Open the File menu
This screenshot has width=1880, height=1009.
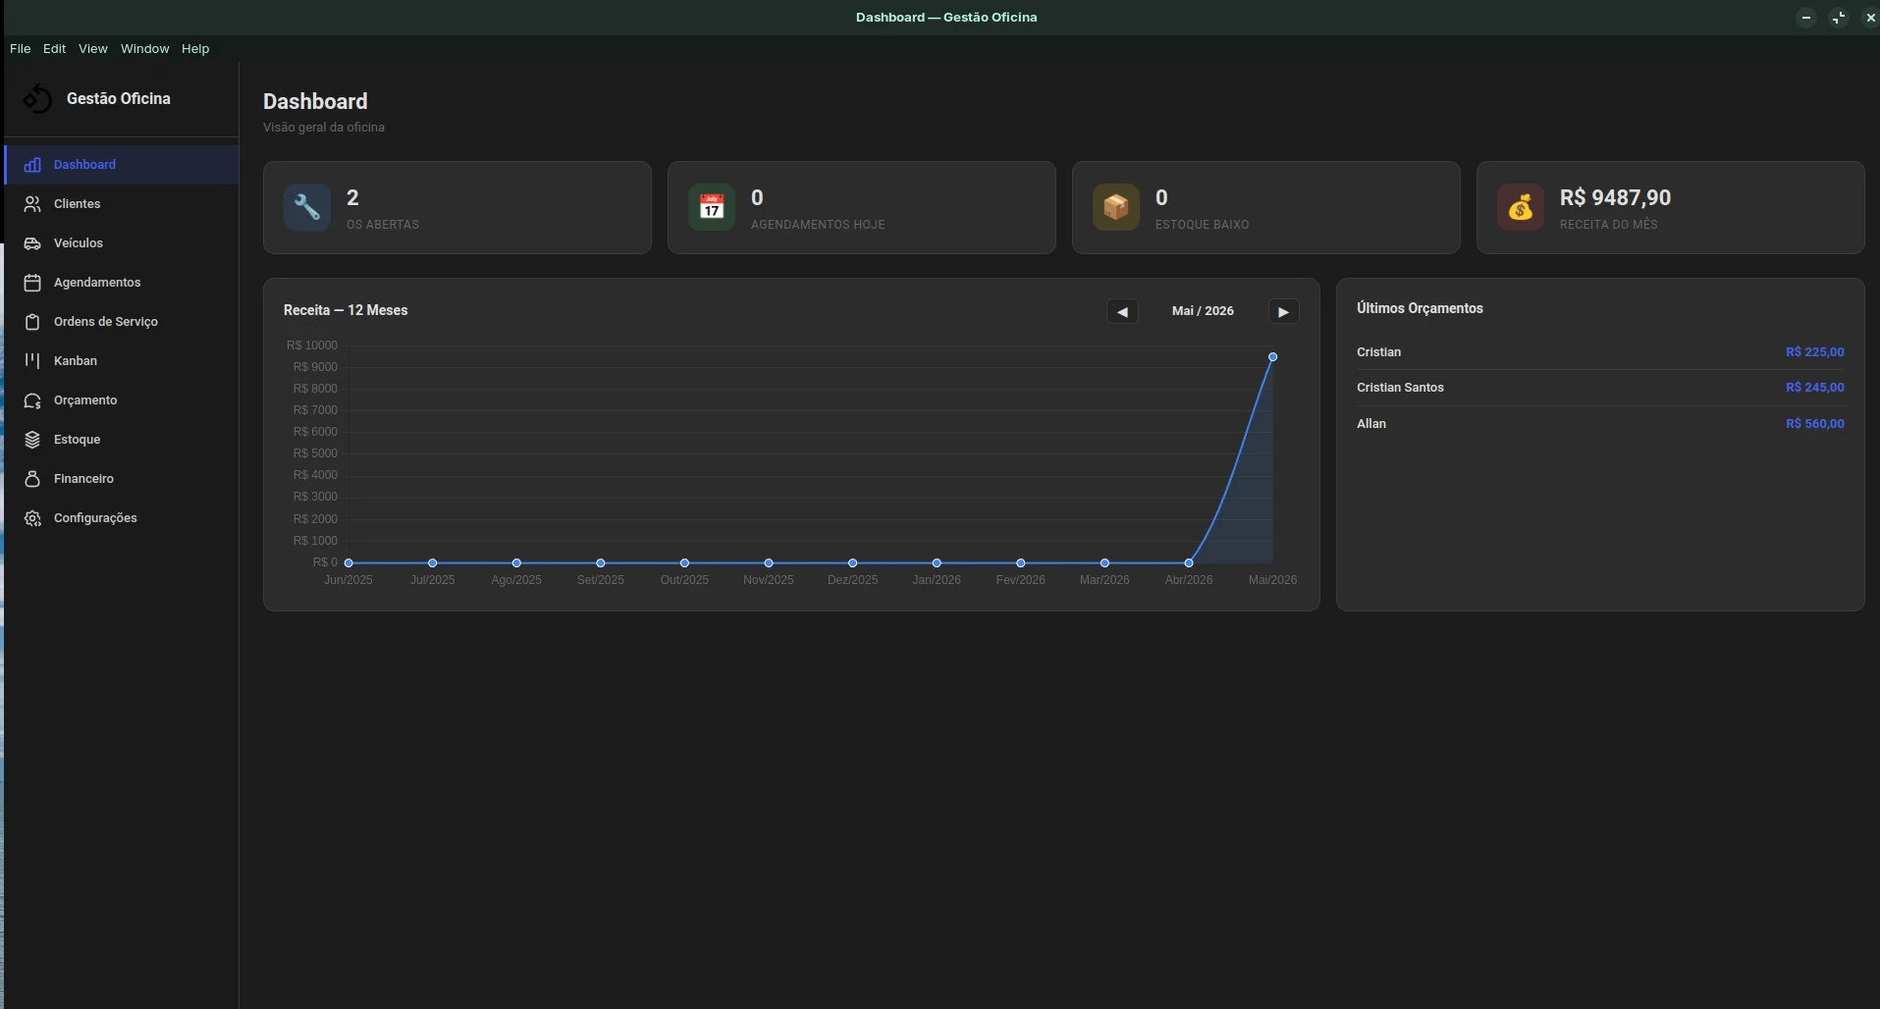(x=21, y=48)
